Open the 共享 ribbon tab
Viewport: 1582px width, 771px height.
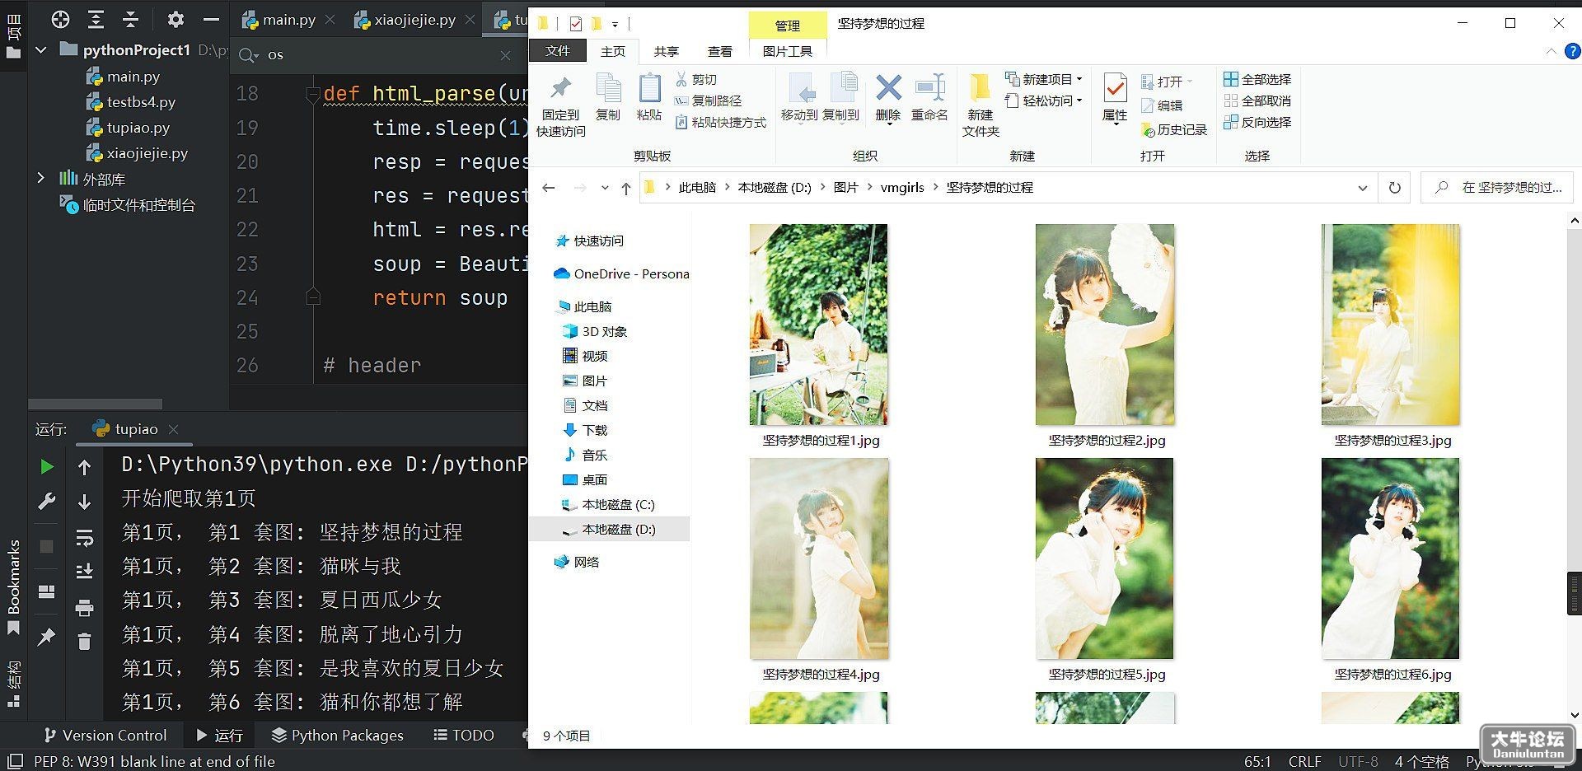pos(666,51)
